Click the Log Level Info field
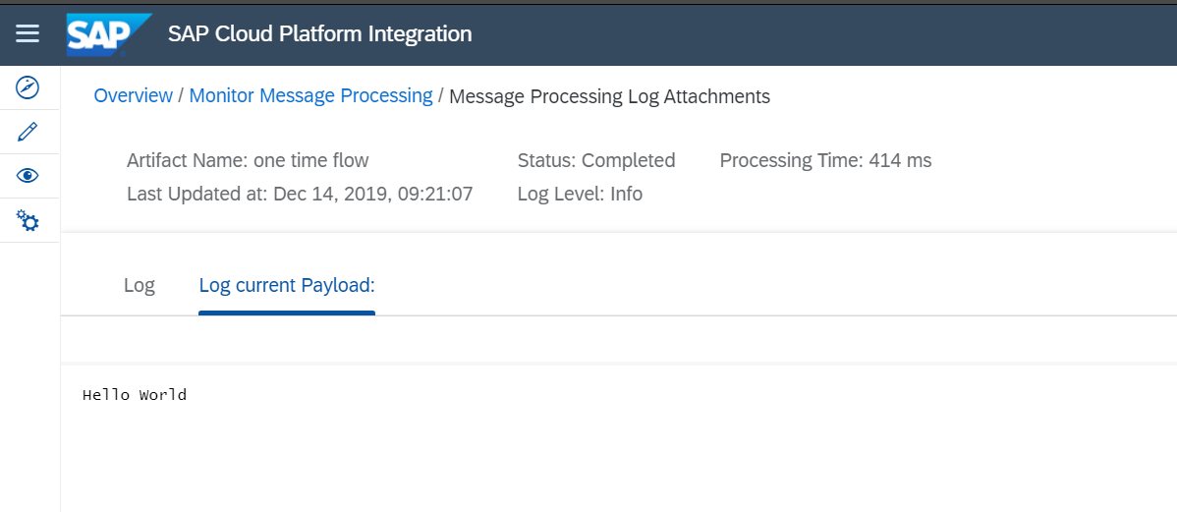The height and width of the screenshot is (512, 1177). point(580,194)
